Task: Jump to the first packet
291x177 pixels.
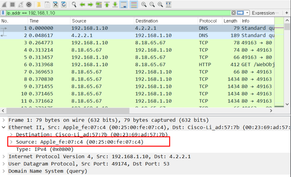Action: (x=107, y=4)
